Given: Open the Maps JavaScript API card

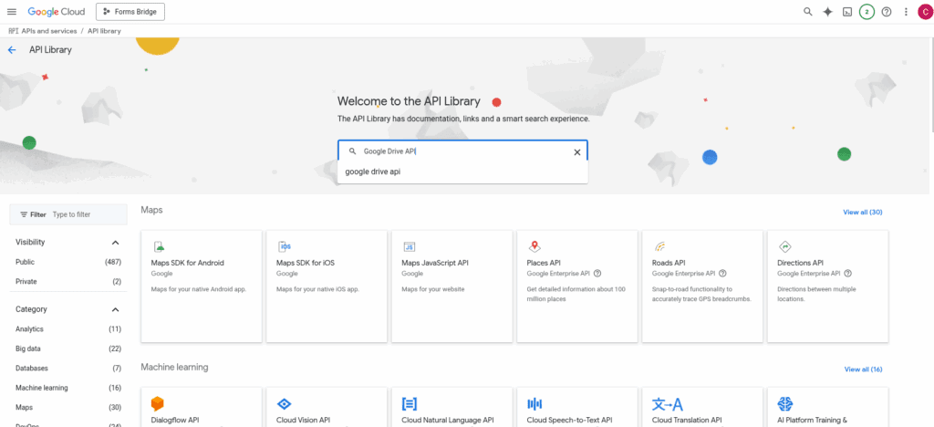Looking at the screenshot, I should pyautogui.click(x=452, y=286).
